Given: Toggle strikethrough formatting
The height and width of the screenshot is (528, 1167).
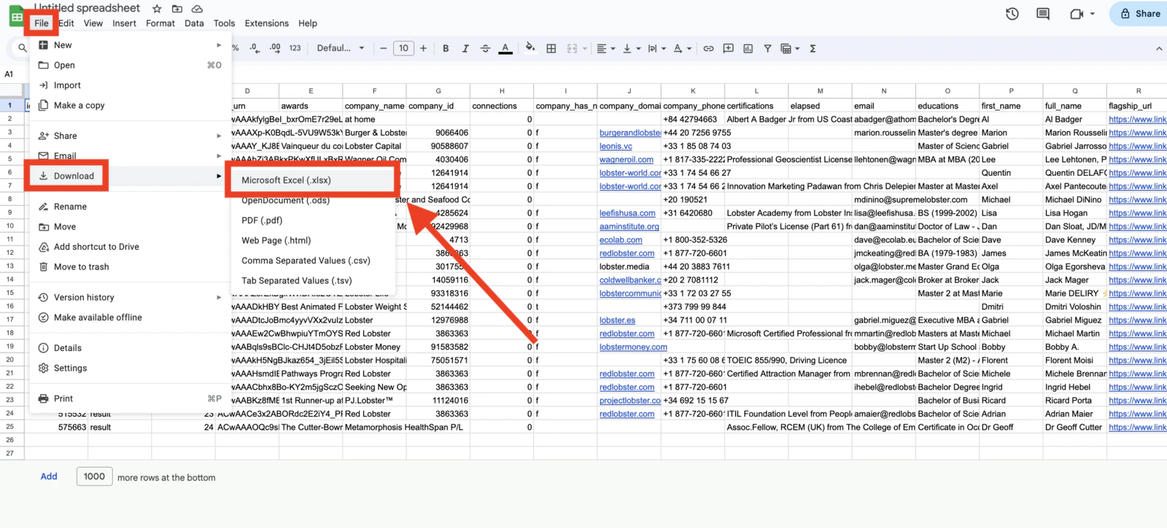Looking at the screenshot, I should [485, 48].
